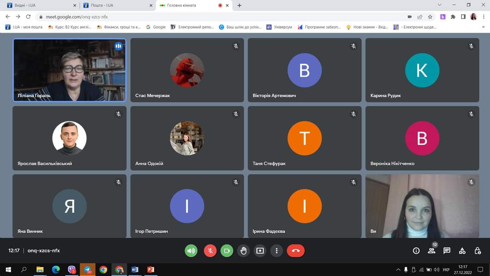This screenshot has height=276, width=490.
Task: Open meeting details info panel
Action: click(416, 251)
